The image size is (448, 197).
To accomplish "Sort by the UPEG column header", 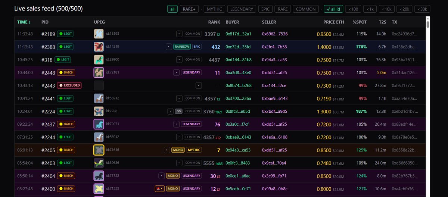I will tap(99, 22).
